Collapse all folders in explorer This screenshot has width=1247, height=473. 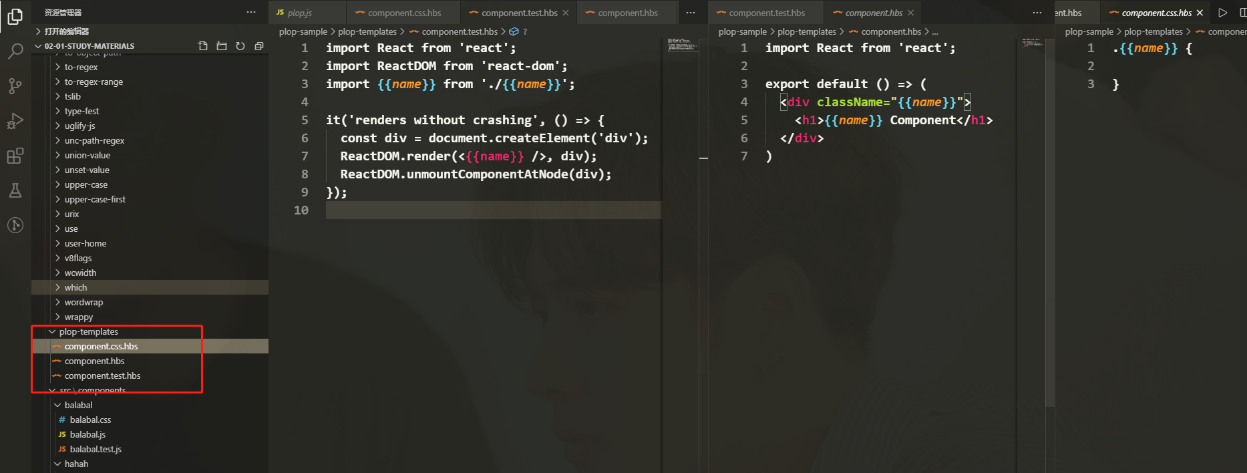point(259,46)
